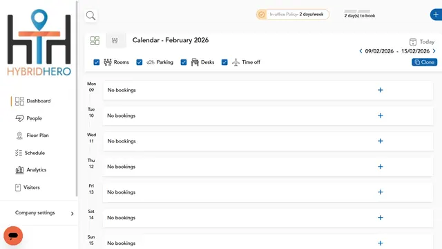442x249 pixels.
Task: Click the Sat 14 day label
Action: coord(91,214)
